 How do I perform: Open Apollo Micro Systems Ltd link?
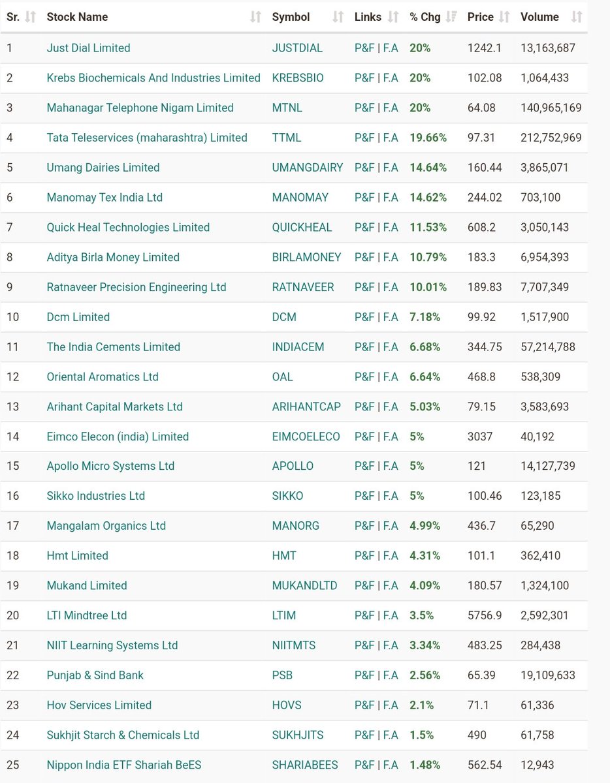pos(110,466)
